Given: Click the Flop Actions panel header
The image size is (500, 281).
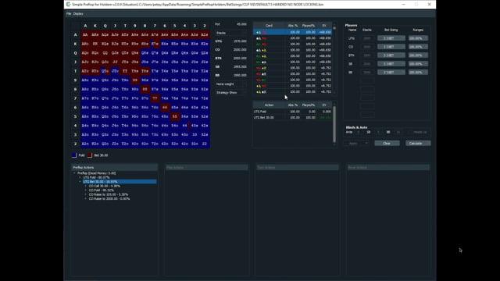Looking at the screenshot, I should [206, 167].
